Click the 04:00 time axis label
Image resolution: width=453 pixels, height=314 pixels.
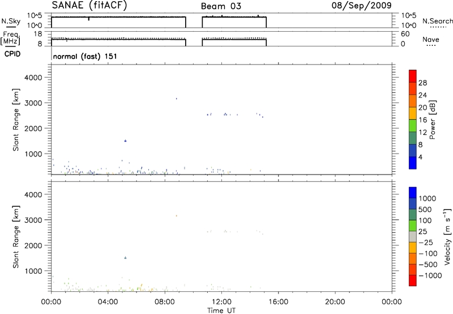pos(108,302)
